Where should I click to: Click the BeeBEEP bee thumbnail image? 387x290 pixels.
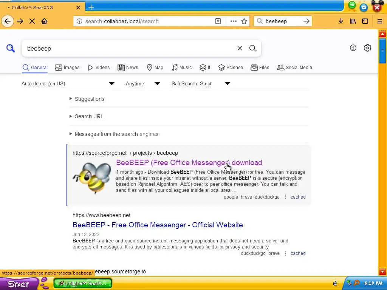[x=91, y=178]
